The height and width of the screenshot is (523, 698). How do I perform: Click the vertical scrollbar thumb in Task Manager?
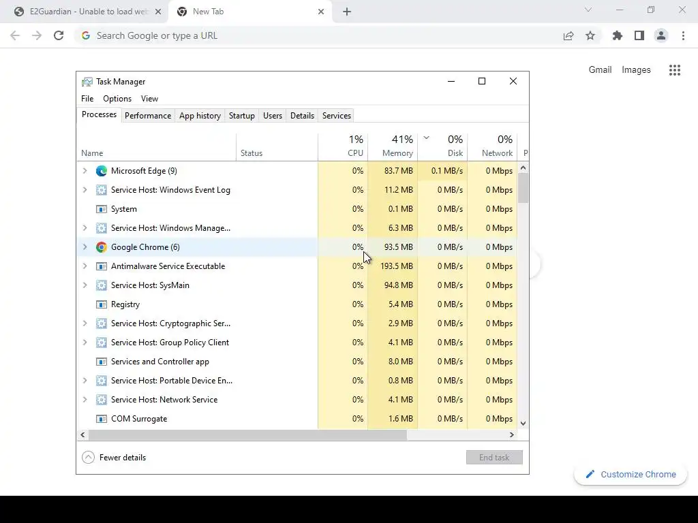pos(523,188)
